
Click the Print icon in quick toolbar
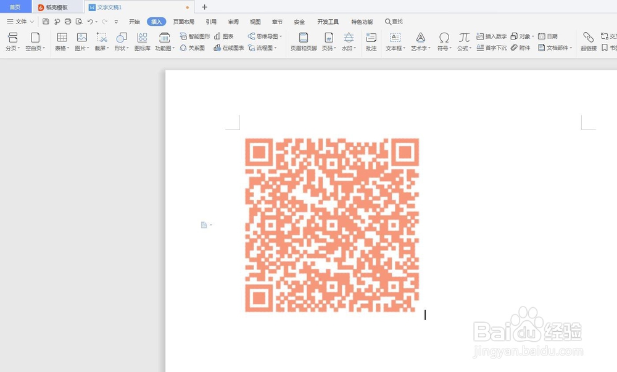(68, 22)
